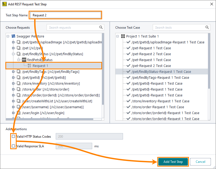Click the resource icon of /pet [/v2/pet]
Screen dimensions: 216x169
coord(18,48)
